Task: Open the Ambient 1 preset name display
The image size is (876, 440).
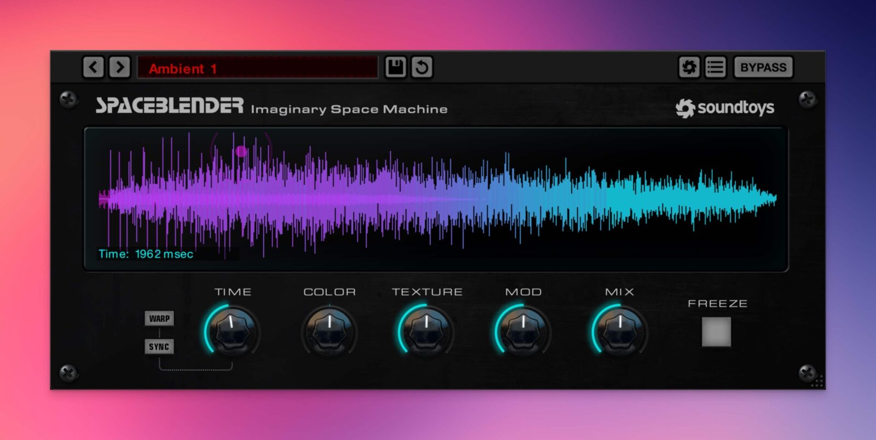Action: tap(257, 68)
